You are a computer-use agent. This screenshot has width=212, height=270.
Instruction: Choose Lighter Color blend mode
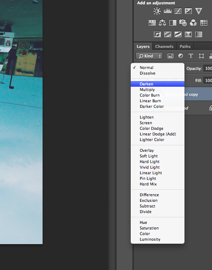tap(157, 140)
